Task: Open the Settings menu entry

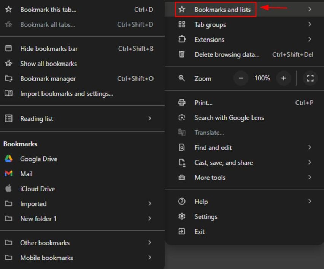Action: 245,216
